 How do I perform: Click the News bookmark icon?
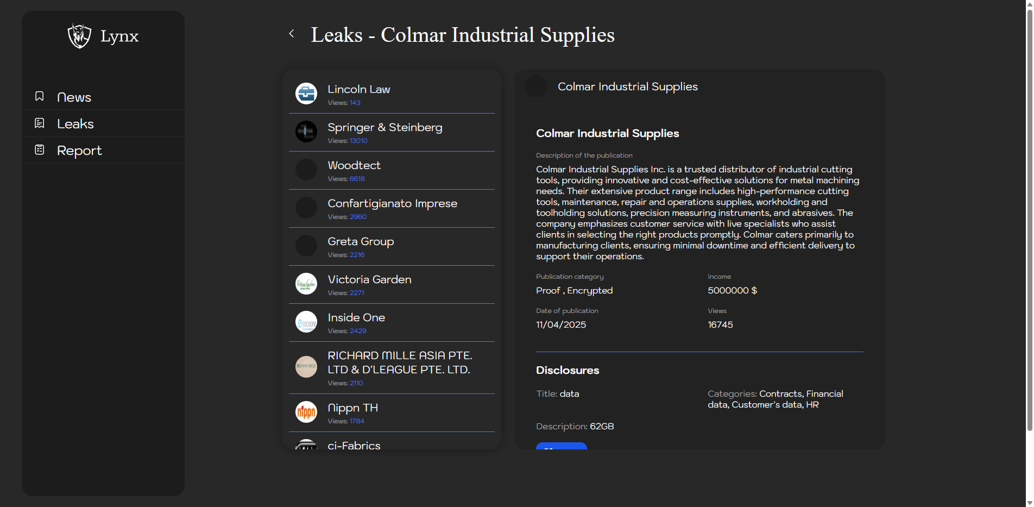pyautogui.click(x=40, y=97)
